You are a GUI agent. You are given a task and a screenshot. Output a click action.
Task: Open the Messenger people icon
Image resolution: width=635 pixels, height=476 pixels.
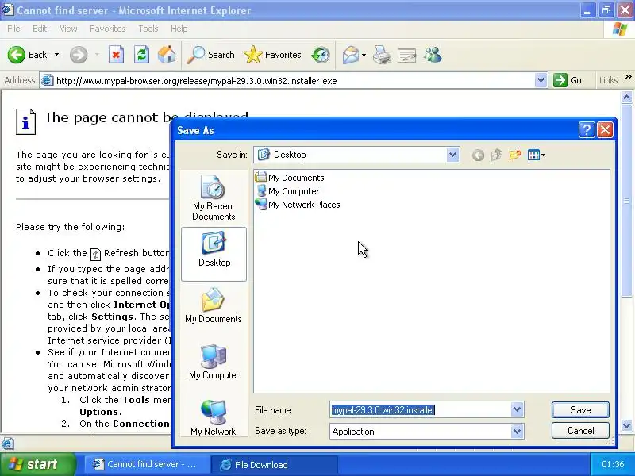tap(433, 55)
